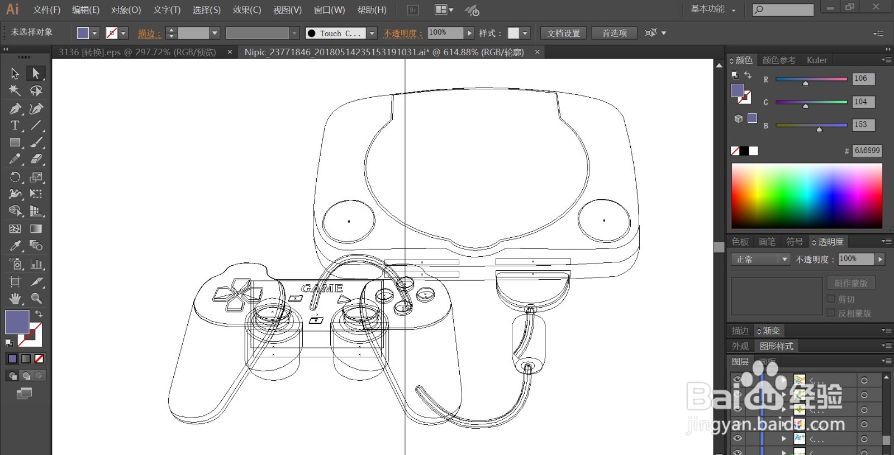Image resolution: width=894 pixels, height=455 pixels.
Task: Switch to the 外观 panel tab
Action: (x=740, y=346)
